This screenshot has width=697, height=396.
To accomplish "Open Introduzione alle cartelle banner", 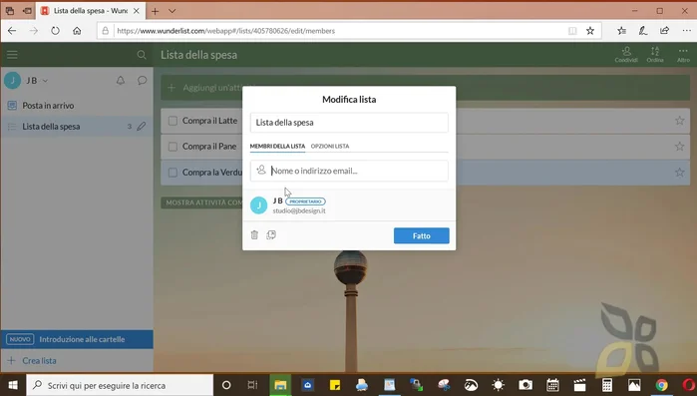I will 77,339.
